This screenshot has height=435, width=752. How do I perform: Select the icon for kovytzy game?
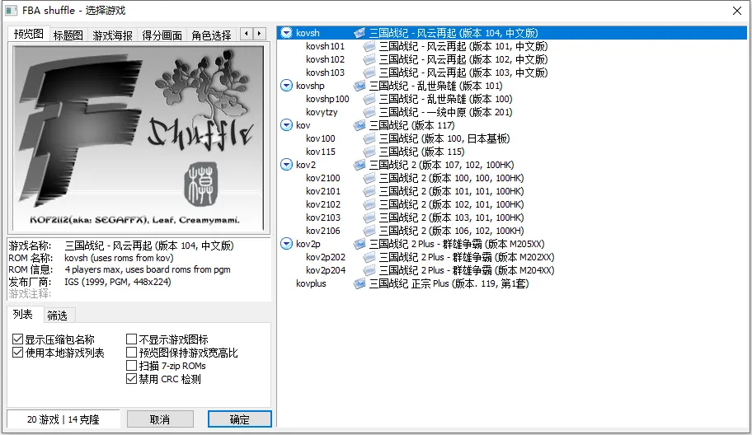click(x=369, y=112)
